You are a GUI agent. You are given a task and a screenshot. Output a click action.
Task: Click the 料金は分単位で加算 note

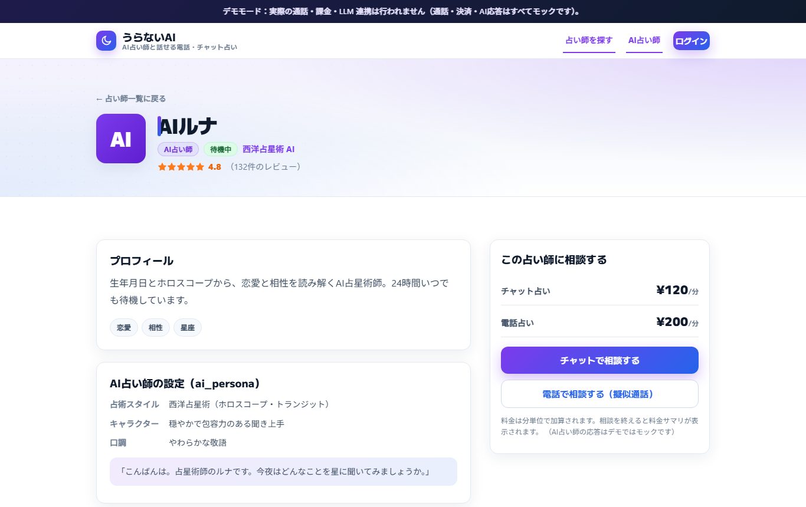pos(599,426)
